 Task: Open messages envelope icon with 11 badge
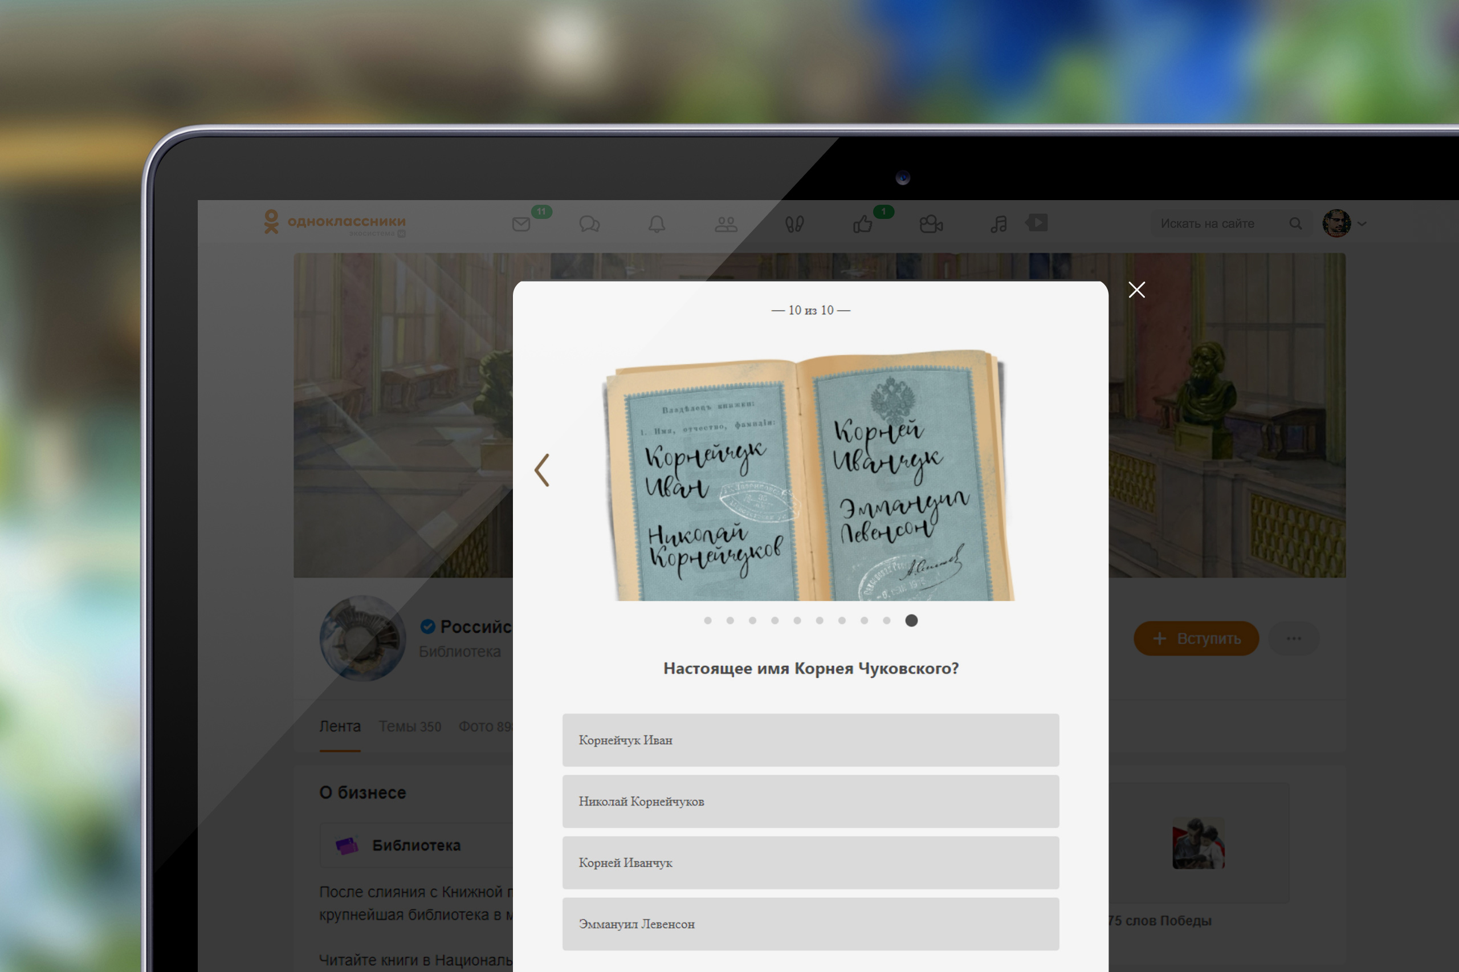point(521,224)
